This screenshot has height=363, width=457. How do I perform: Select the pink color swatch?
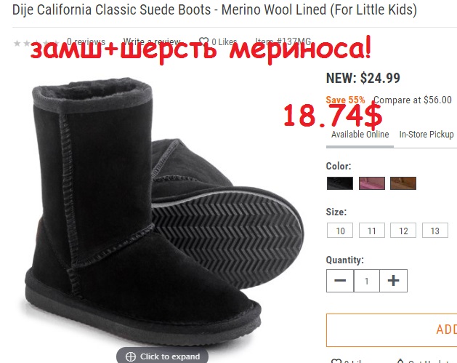(371, 183)
